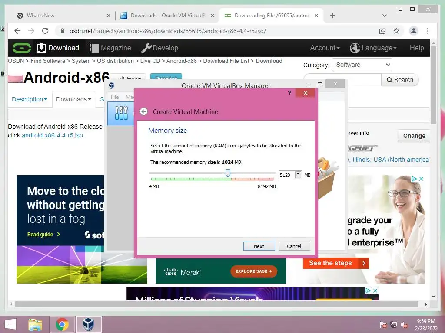Image resolution: width=445 pixels, height=333 pixels.
Task: Click See the steps ad button
Action: tap(336, 263)
